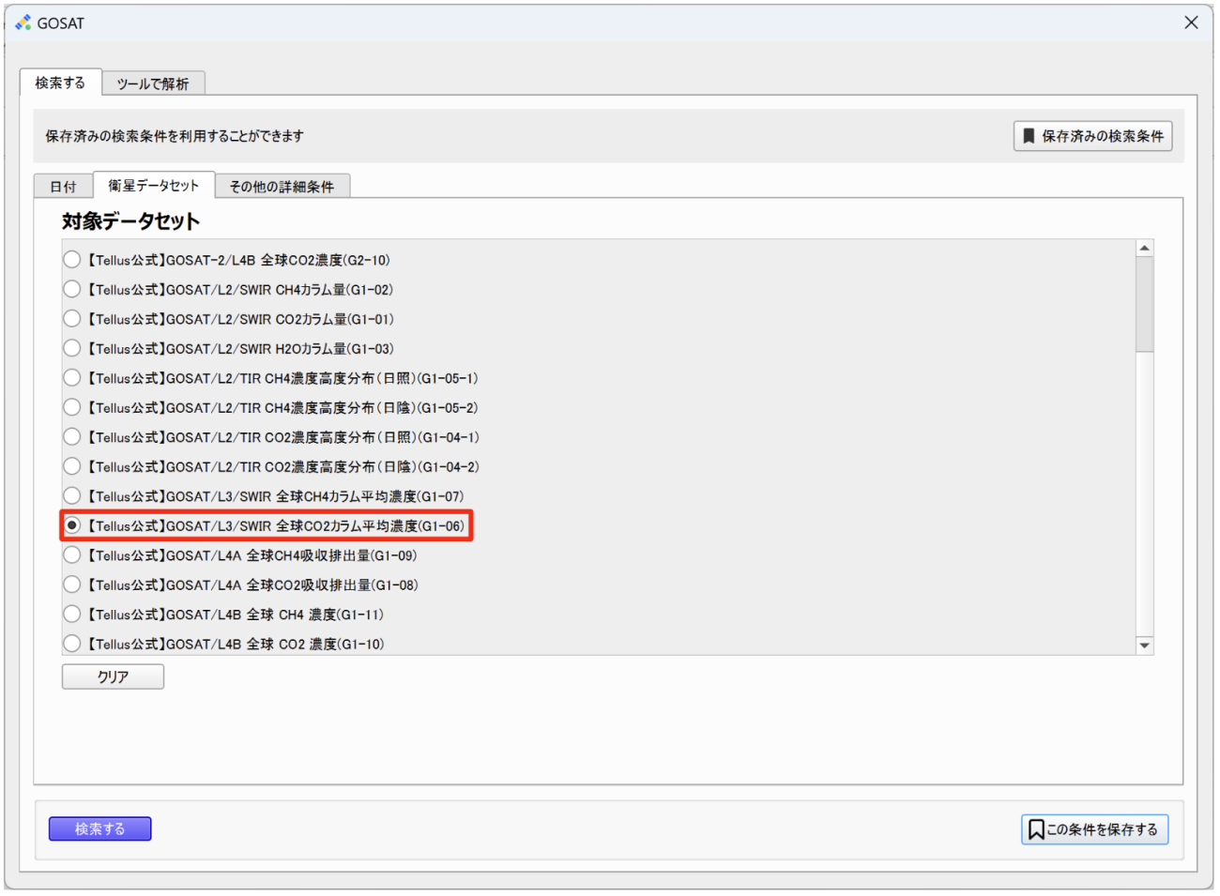The width and height of the screenshot is (1220, 896).
Task: Close the GOSAT dialog window
Action: pyautogui.click(x=1191, y=23)
